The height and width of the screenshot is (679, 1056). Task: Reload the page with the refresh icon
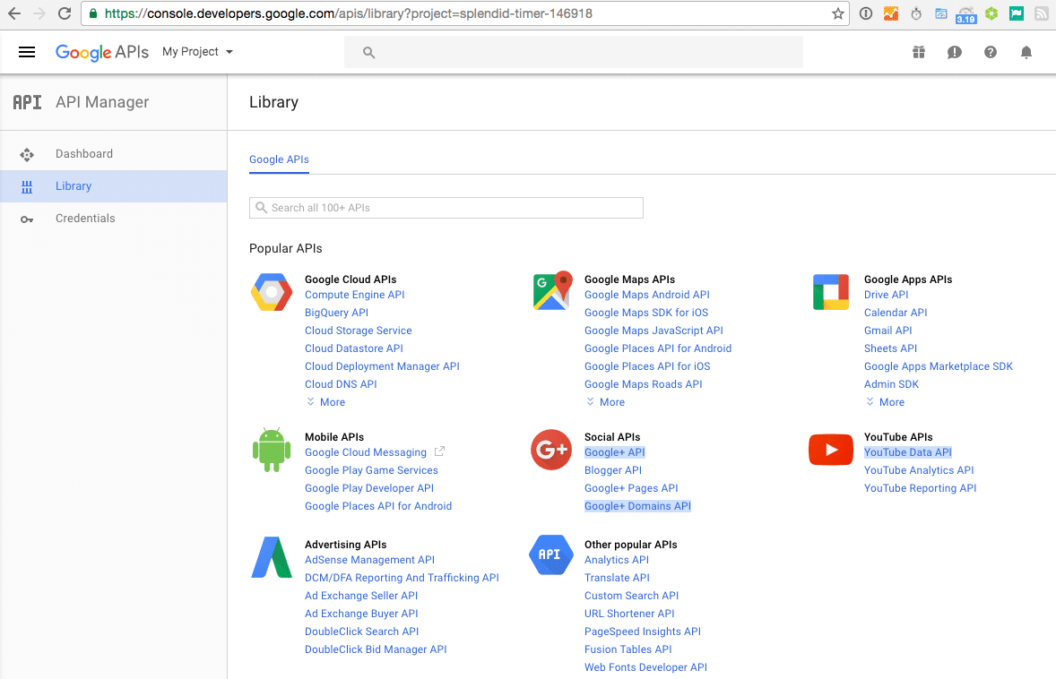65,13
